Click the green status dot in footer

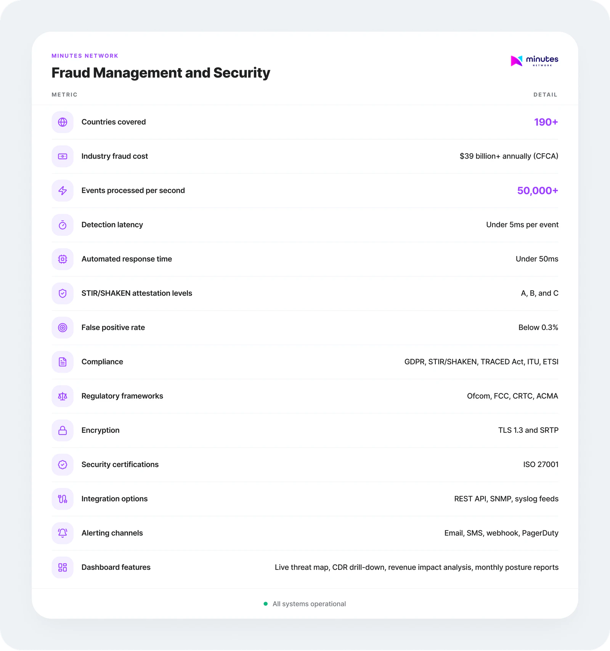pos(266,604)
